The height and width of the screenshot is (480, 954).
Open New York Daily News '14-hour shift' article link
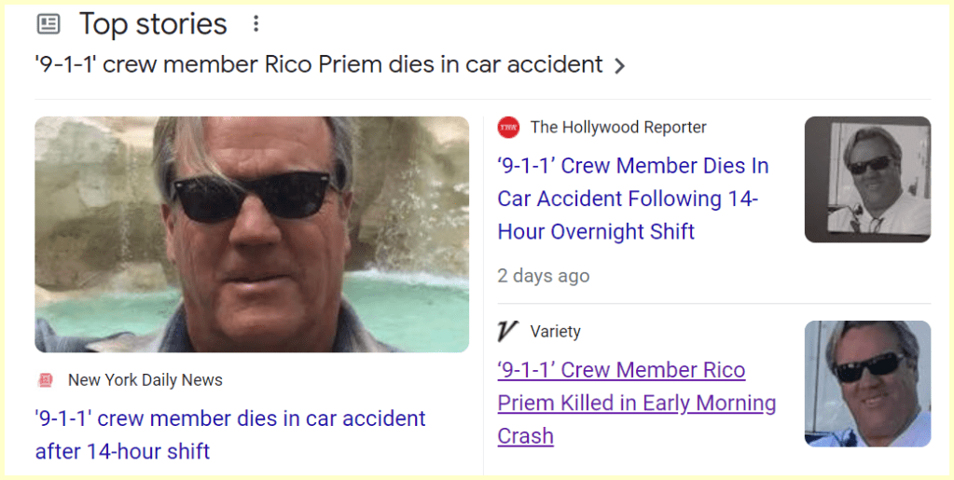tap(230, 434)
